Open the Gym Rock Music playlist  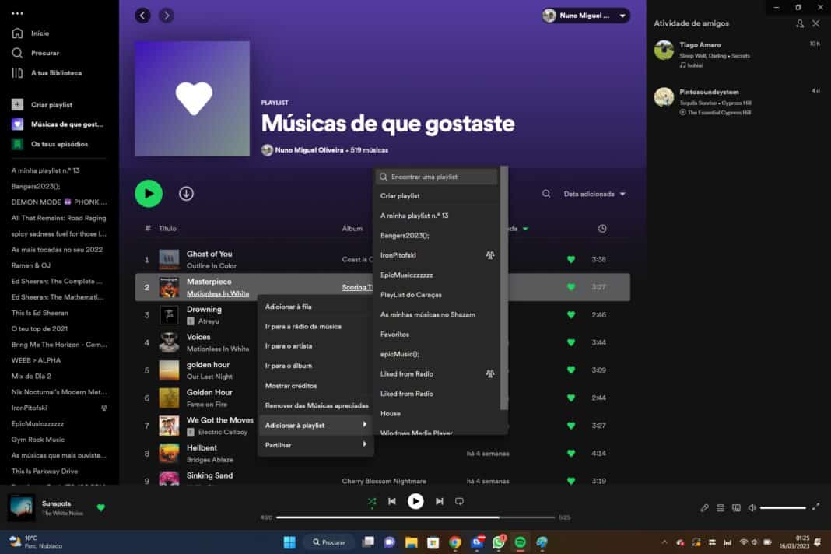click(38, 440)
